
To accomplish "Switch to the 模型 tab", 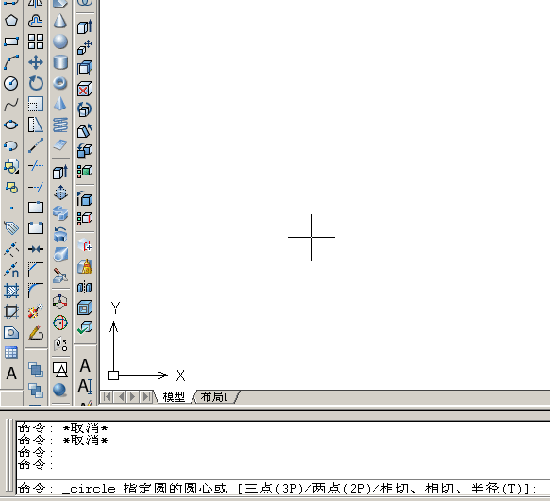I will [174, 397].
